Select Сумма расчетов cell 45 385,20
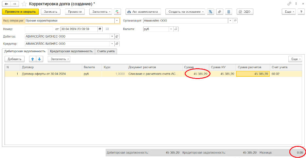The width and height of the screenshot is (306, 158). [253, 74]
